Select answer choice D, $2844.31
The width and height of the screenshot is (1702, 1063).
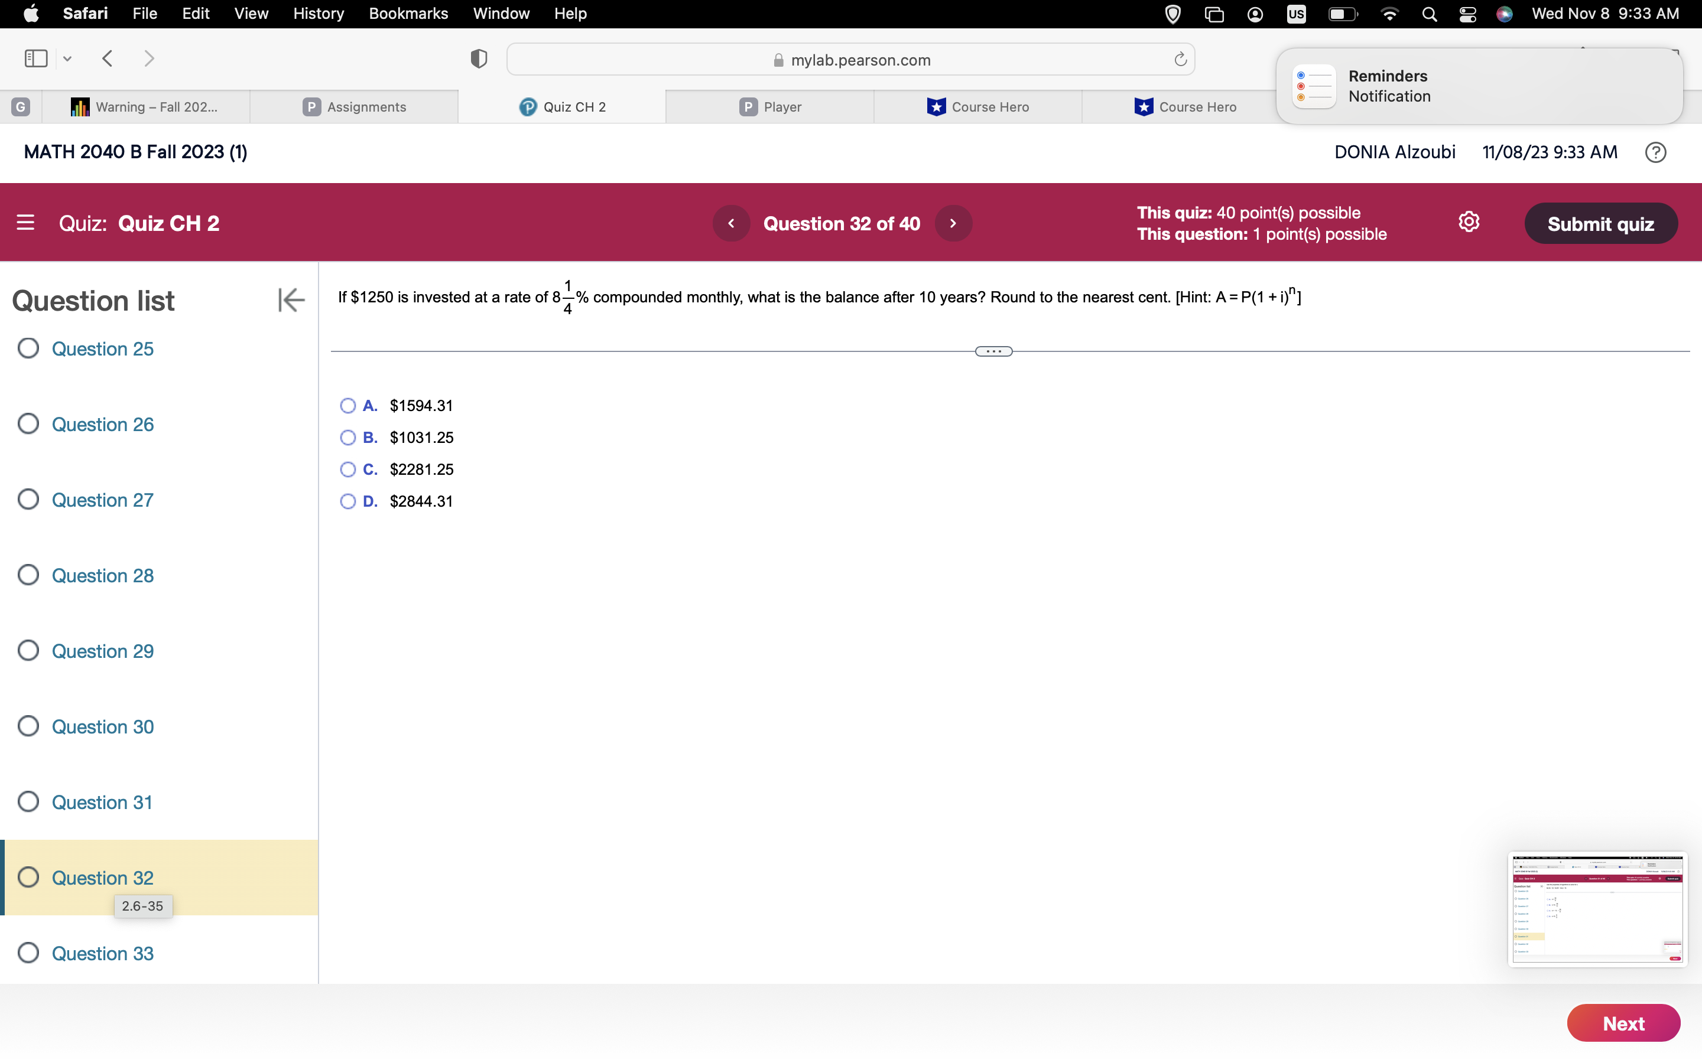click(x=347, y=501)
